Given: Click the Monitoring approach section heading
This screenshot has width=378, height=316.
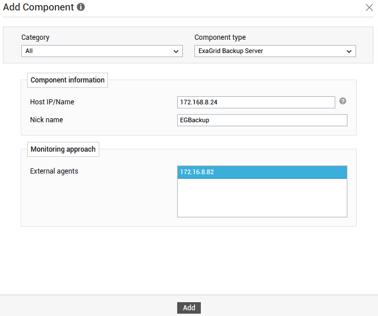Looking at the screenshot, I should click(x=63, y=149).
